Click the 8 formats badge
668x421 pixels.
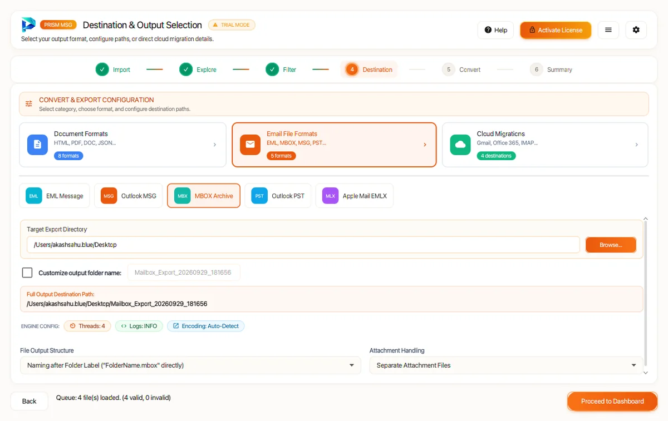point(68,156)
